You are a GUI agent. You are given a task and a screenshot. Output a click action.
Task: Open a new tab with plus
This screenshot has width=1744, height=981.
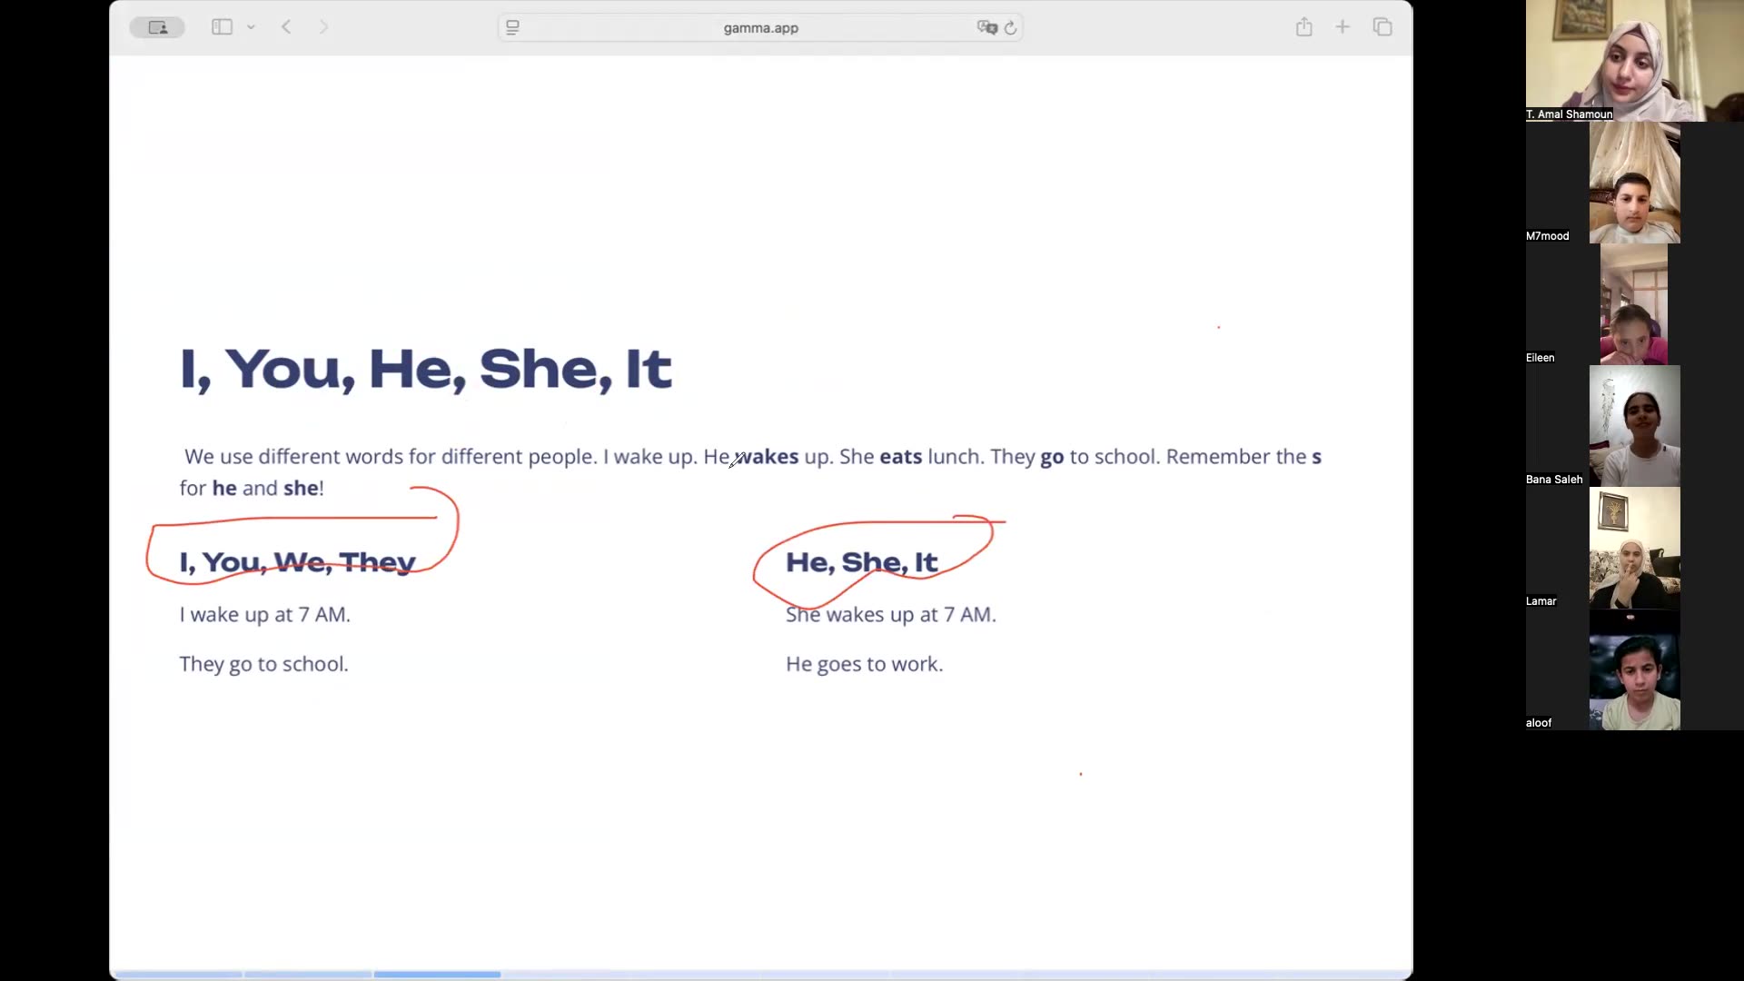point(1343,27)
